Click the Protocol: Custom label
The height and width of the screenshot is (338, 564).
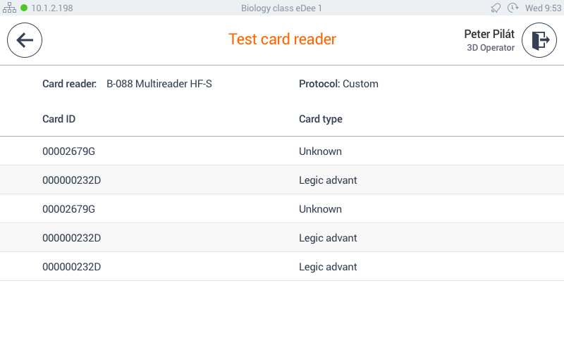tap(338, 84)
